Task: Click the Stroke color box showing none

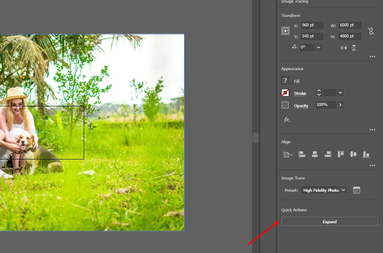Action: pyautogui.click(x=285, y=93)
